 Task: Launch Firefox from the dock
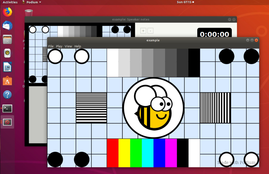point(7,12)
